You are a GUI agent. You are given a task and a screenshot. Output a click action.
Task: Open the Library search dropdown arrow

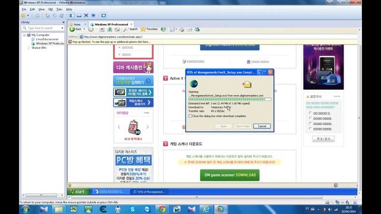point(62,28)
